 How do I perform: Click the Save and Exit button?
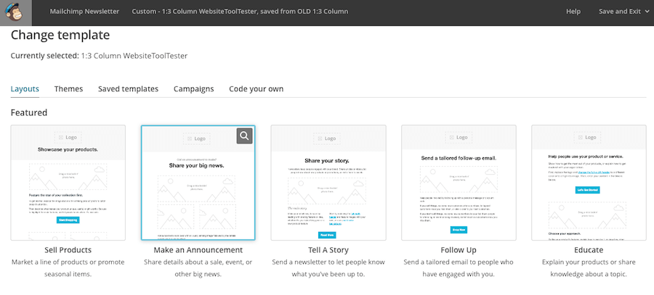click(x=624, y=12)
